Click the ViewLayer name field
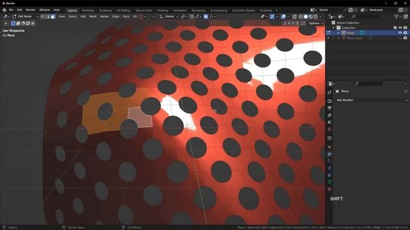This screenshot has width=410, height=230. click(x=383, y=10)
